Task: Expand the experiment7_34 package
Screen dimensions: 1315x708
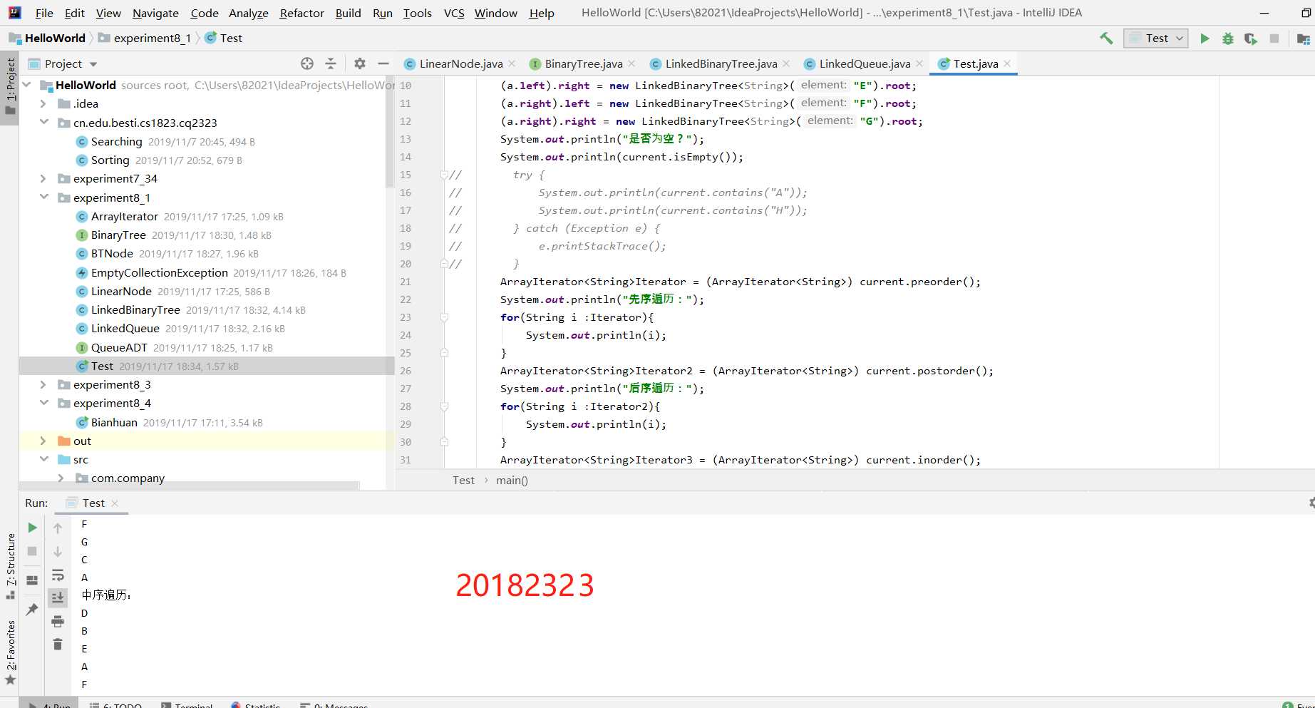Action: [43, 178]
